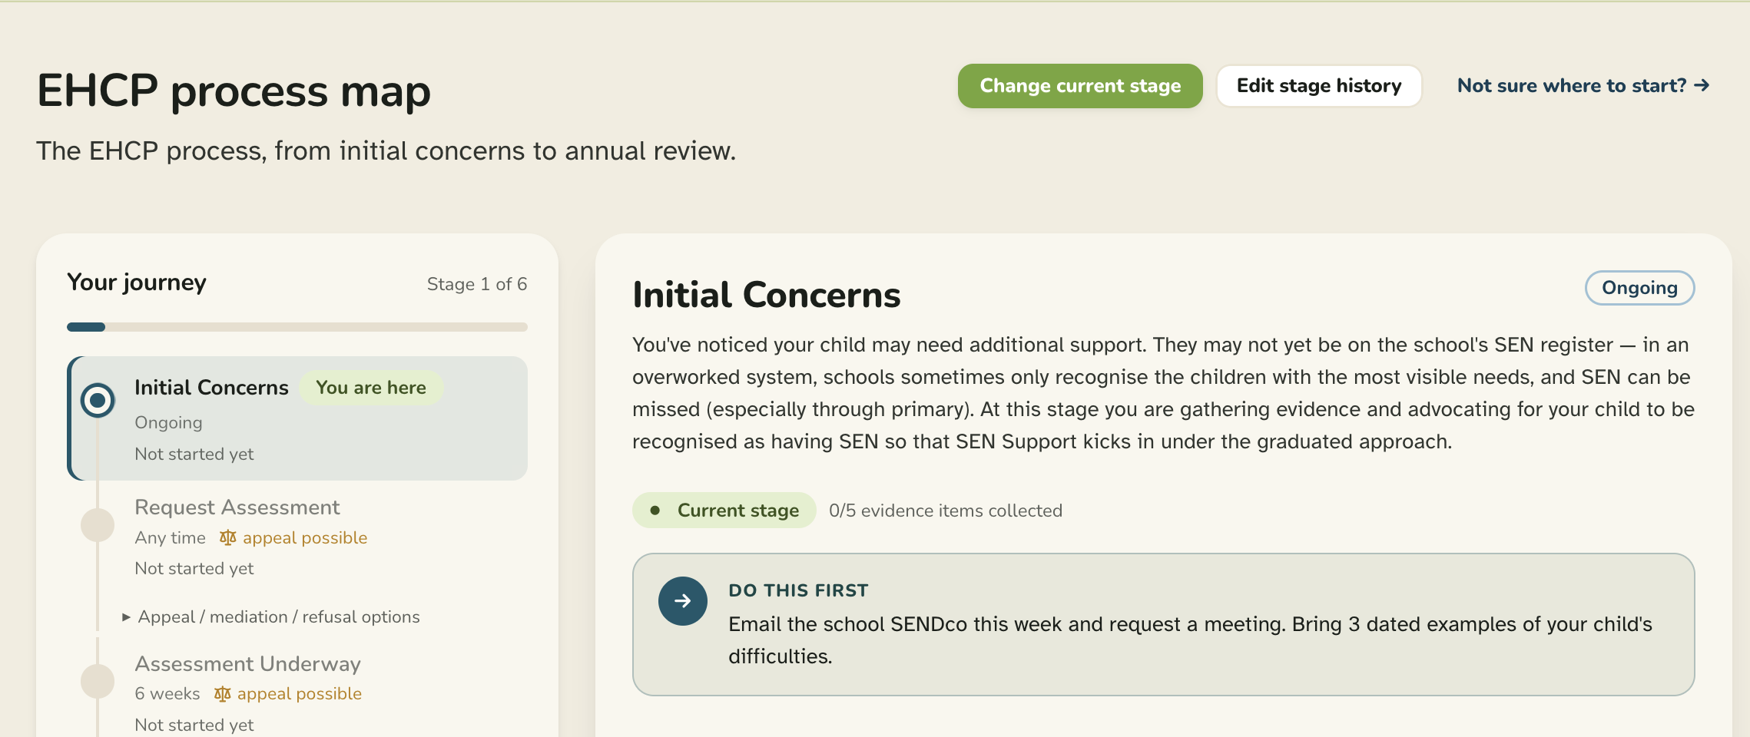Click the Request Assessment stage circle marker
The height and width of the screenshot is (737, 1750).
point(98,525)
